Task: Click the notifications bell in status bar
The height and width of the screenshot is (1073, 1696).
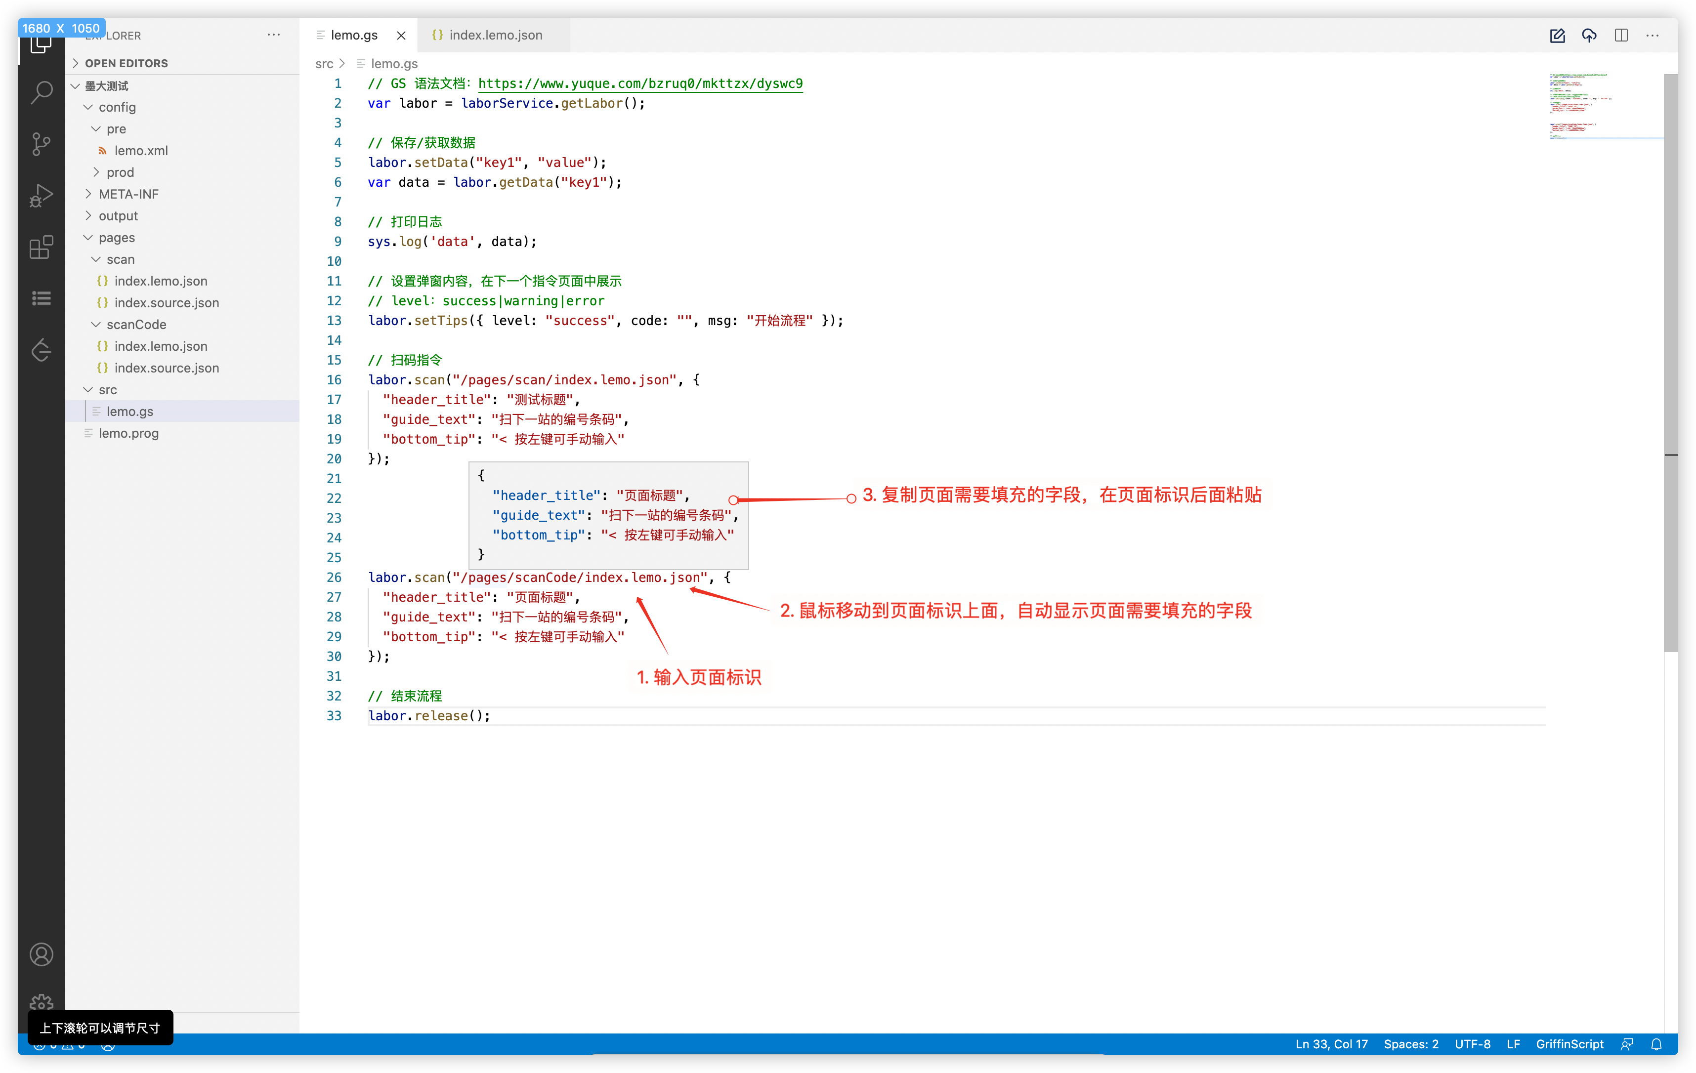Action: coord(1656,1044)
